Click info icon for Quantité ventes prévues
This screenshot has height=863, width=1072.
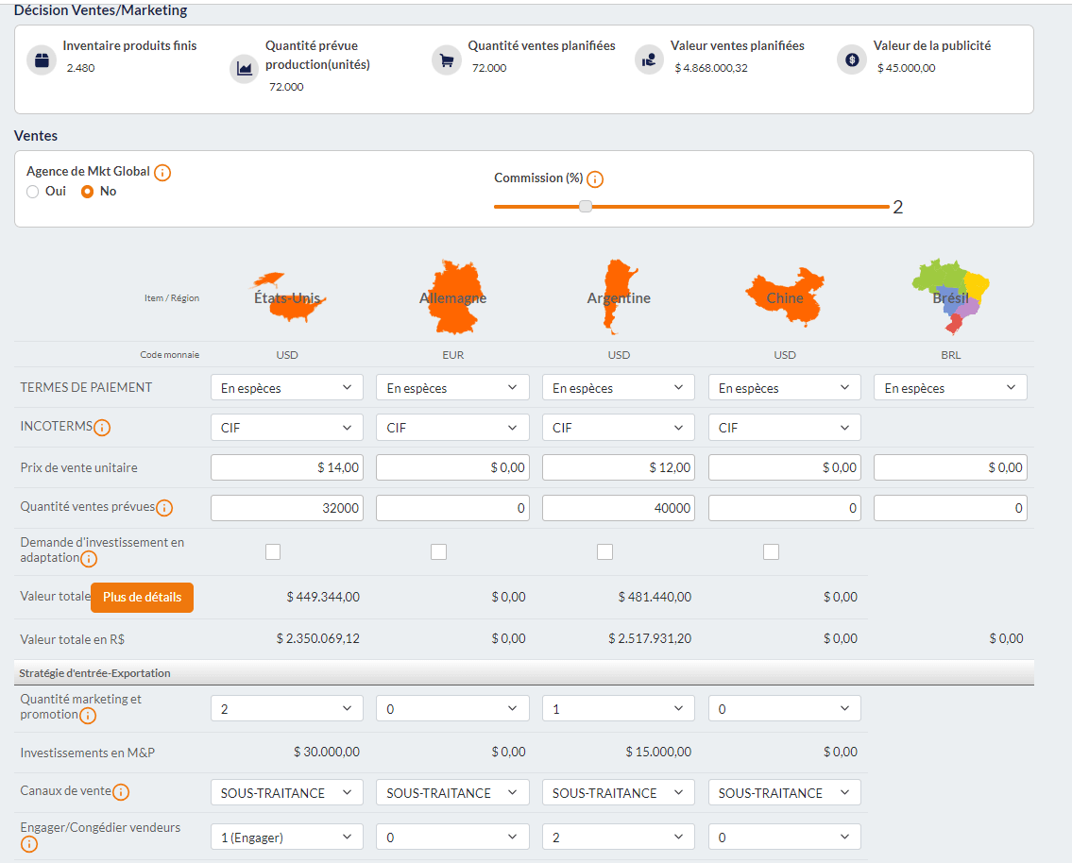[x=164, y=508]
